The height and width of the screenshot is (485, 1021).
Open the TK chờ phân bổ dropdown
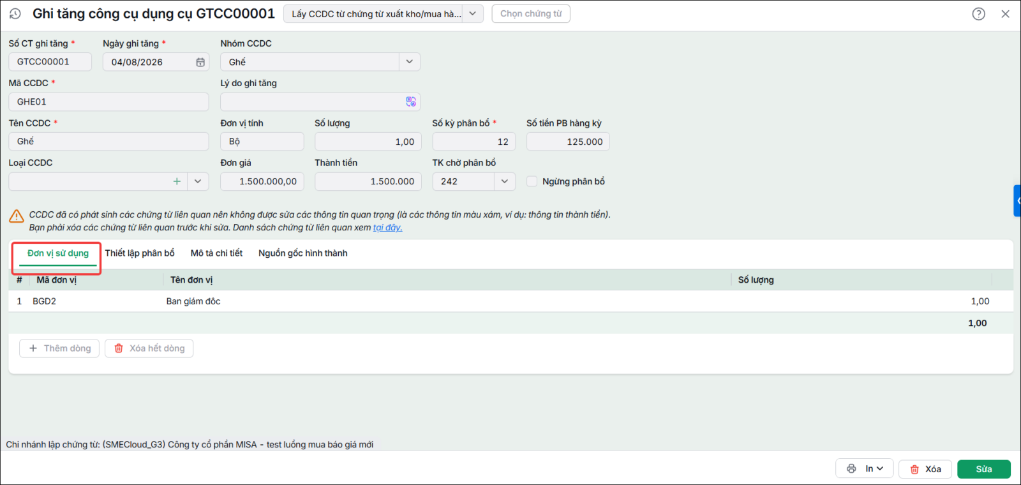[504, 181]
